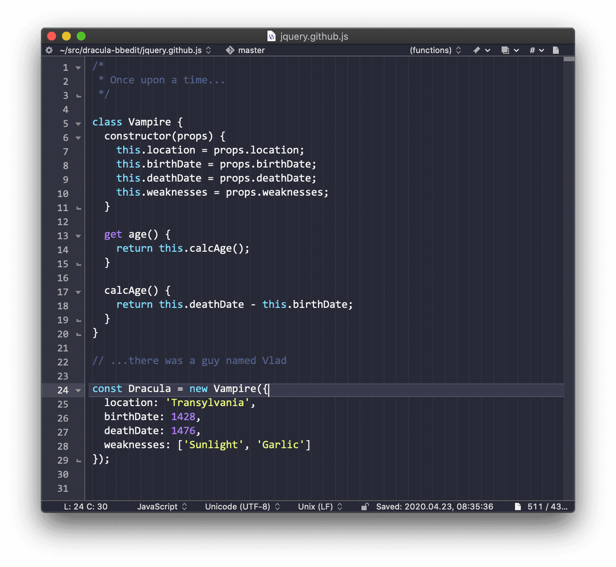Click the documents stack icon in toolbar
The height and width of the screenshot is (567, 616).
(505, 50)
